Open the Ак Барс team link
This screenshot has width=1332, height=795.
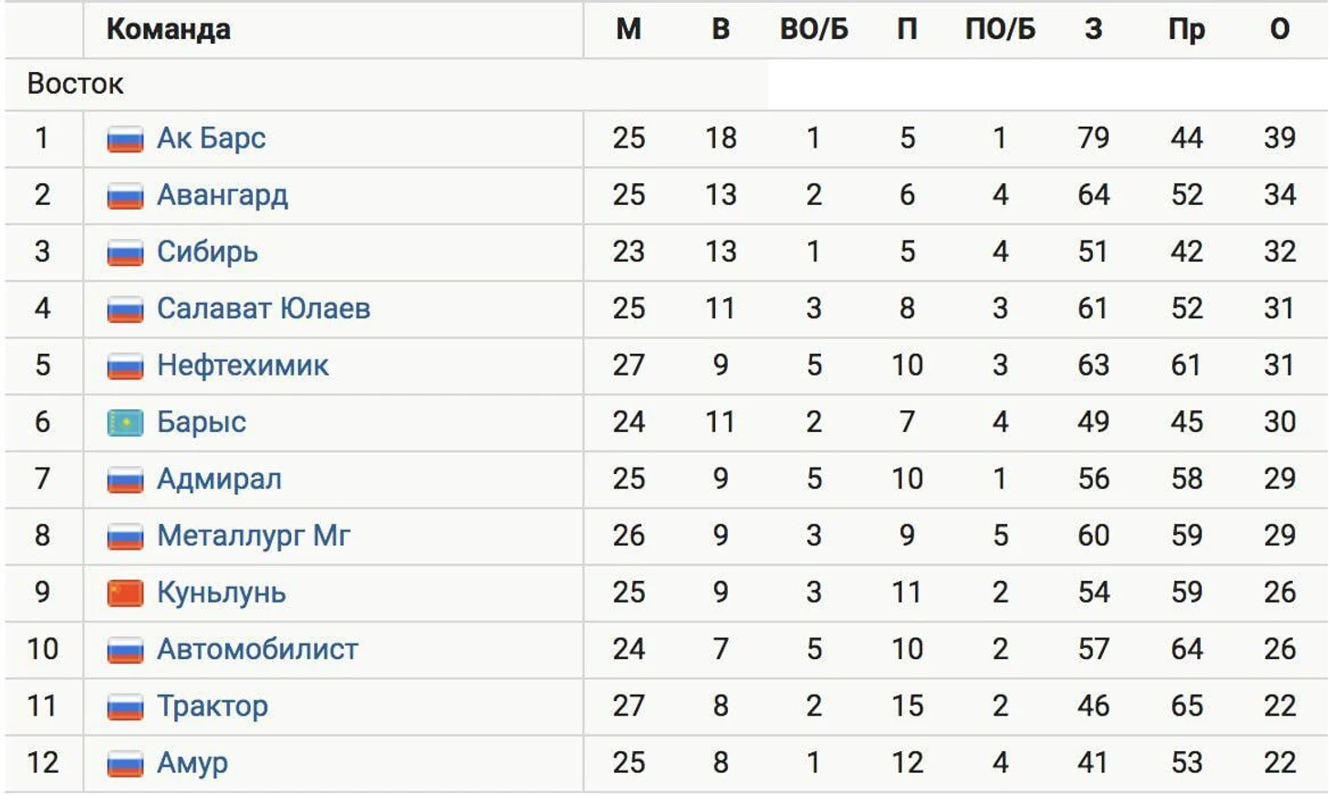point(212,138)
